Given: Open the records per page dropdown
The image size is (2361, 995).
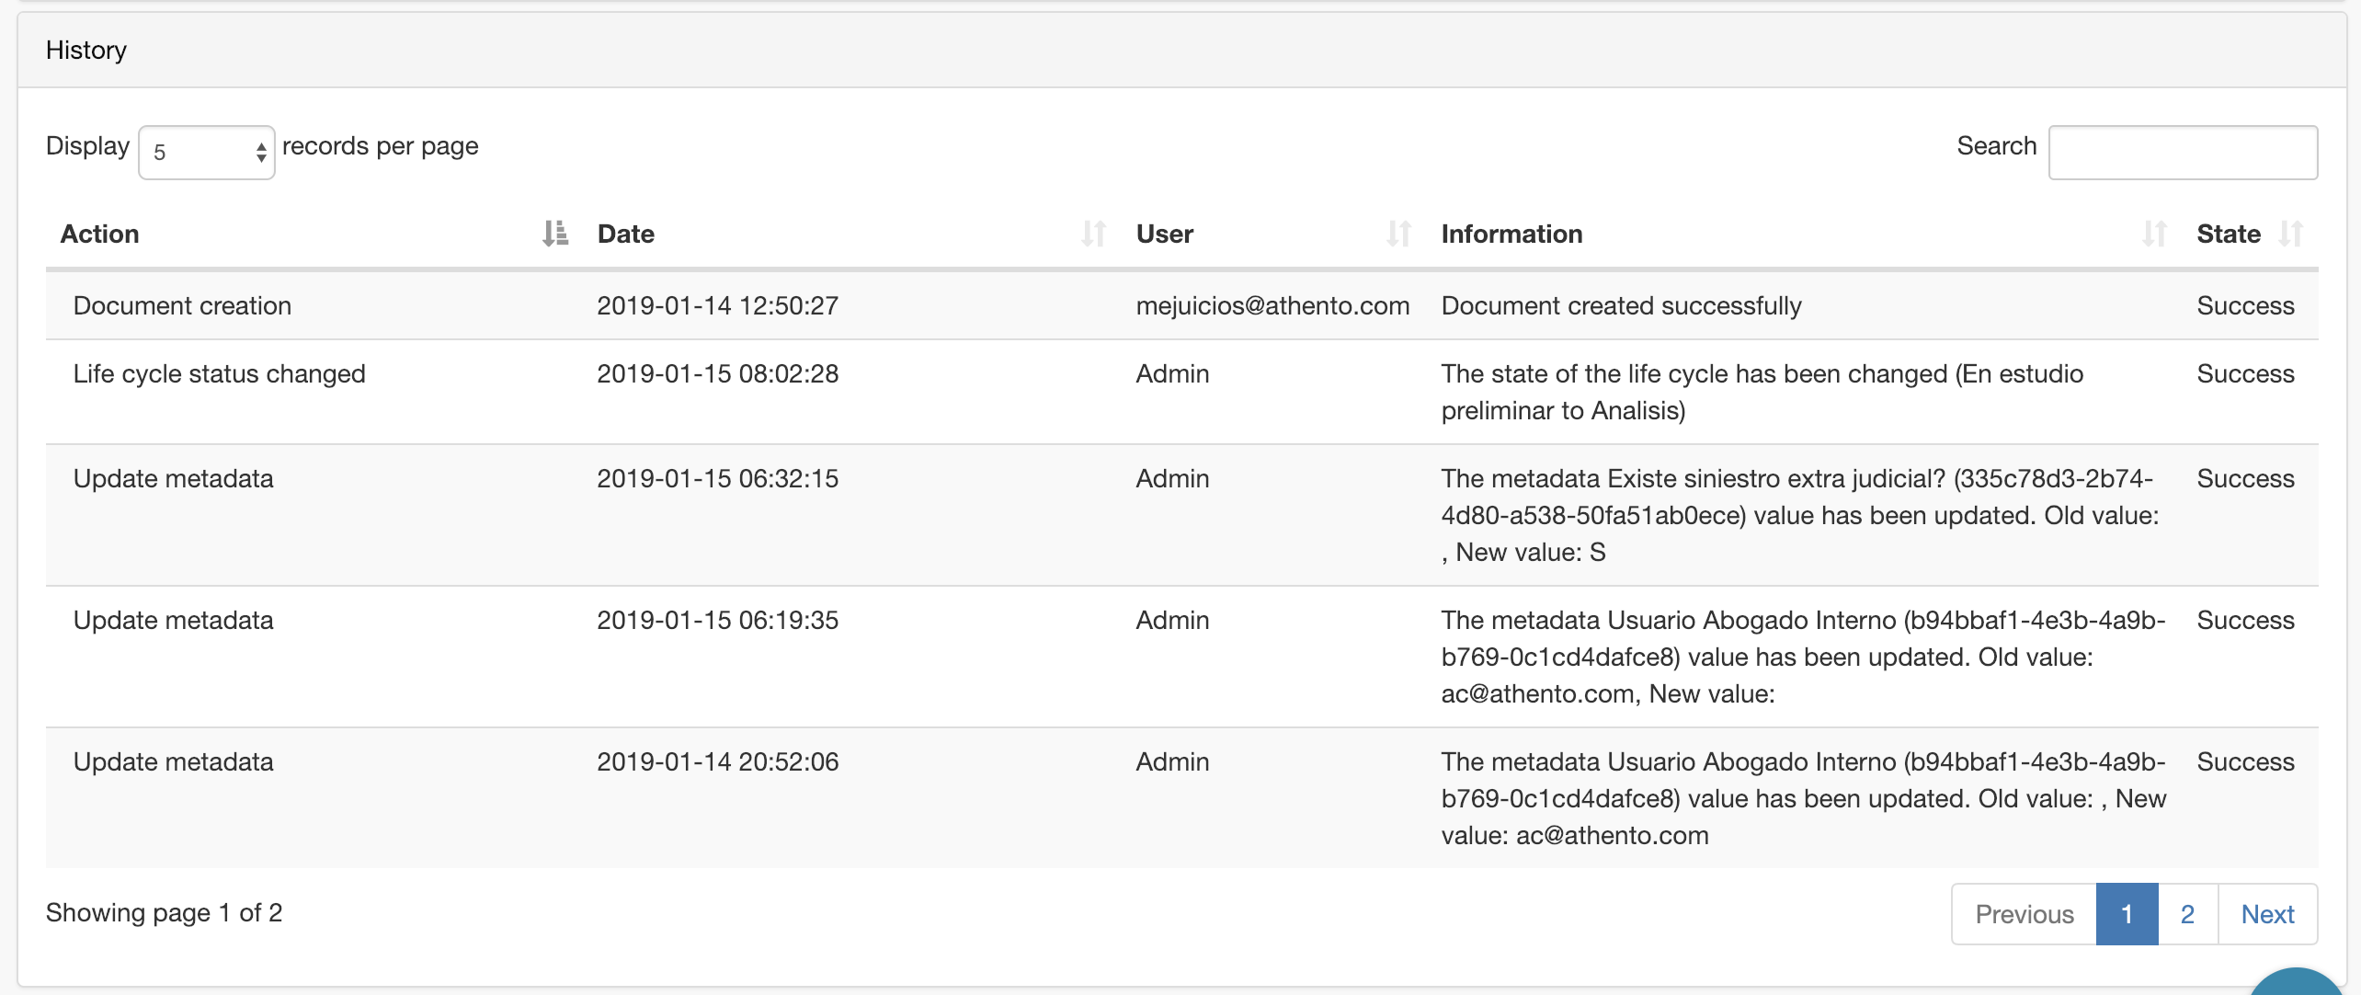Looking at the screenshot, I should (207, 153).
